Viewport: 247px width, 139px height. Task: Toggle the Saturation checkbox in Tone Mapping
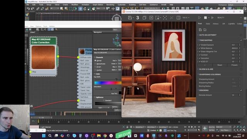point(200,58)
